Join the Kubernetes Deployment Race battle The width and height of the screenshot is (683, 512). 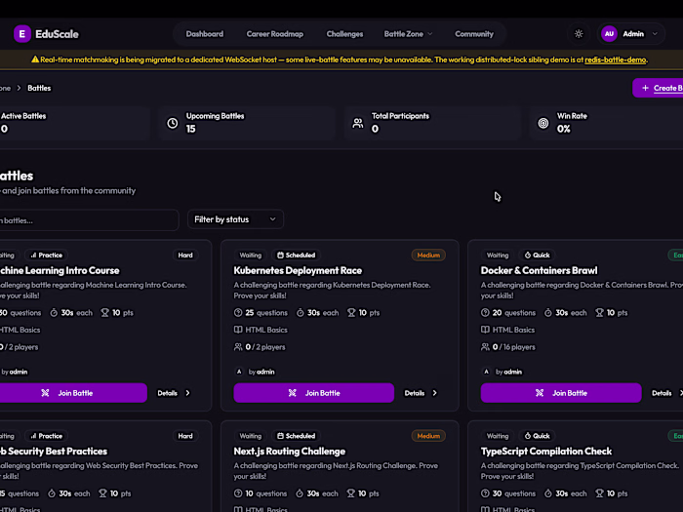coord(313,393)
